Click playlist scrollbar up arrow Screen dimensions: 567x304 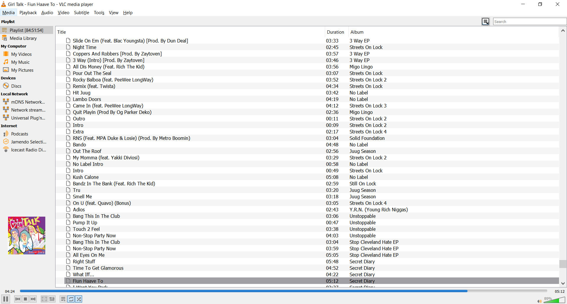tap(563, 30)
